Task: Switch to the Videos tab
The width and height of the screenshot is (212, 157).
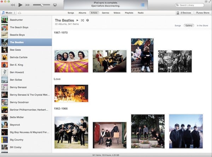Action: [x=117, y=13]
